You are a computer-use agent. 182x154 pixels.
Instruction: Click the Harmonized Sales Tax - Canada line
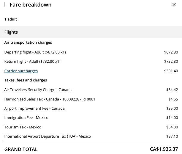point(50,99)
